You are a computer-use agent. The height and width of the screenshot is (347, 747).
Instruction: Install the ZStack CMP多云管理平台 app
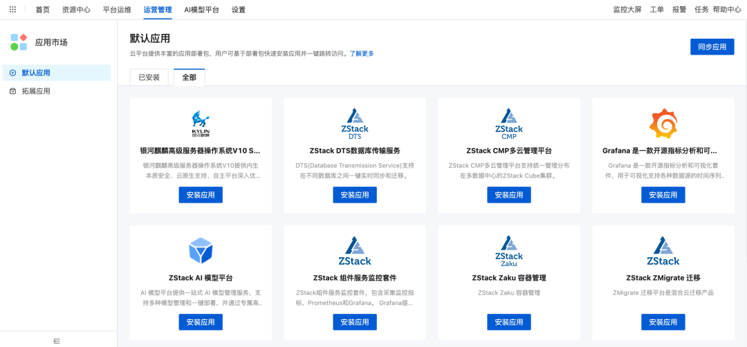coord(509,195)
